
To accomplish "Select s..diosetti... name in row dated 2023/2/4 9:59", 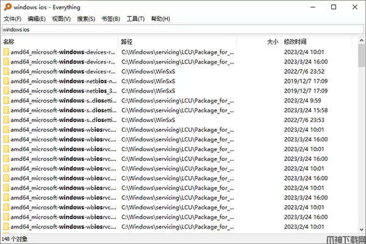I will point(63,101).
